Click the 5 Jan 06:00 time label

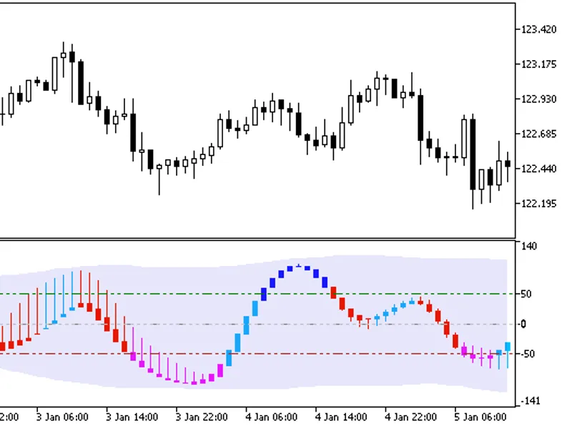pos(480,417)
